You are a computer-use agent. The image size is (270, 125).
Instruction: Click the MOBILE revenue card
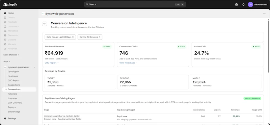225,82
